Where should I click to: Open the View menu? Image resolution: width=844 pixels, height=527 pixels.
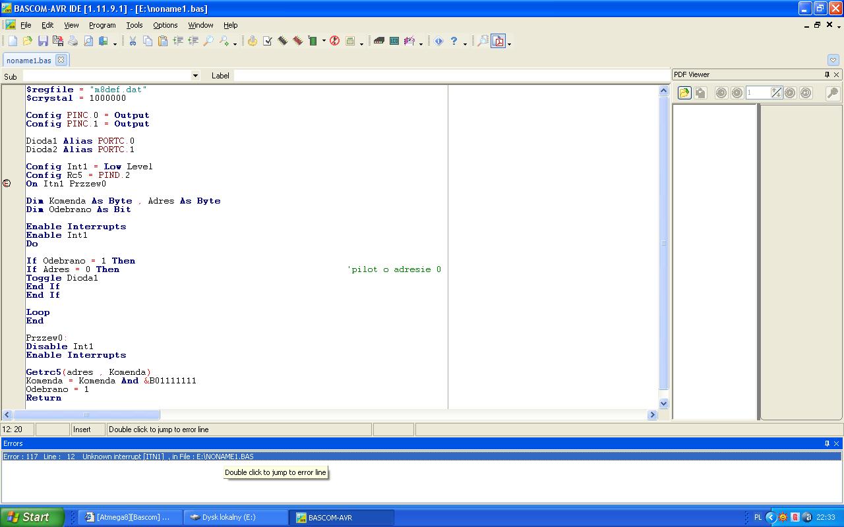71,25
